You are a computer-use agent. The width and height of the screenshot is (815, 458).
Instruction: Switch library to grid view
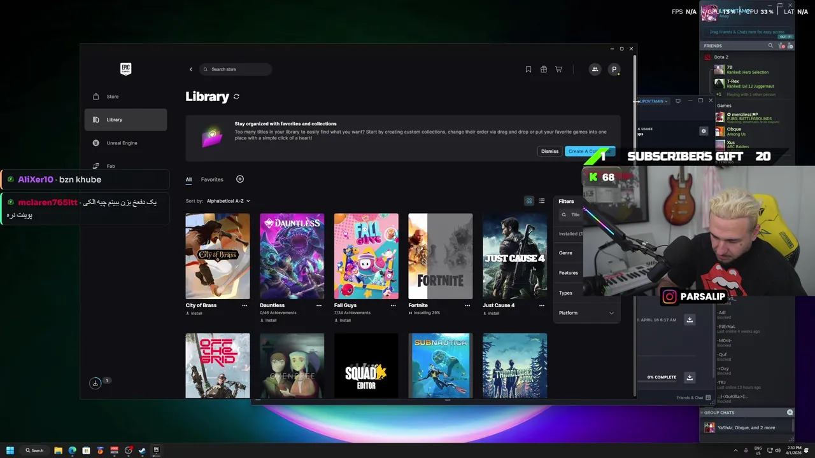tap(528, 201)
